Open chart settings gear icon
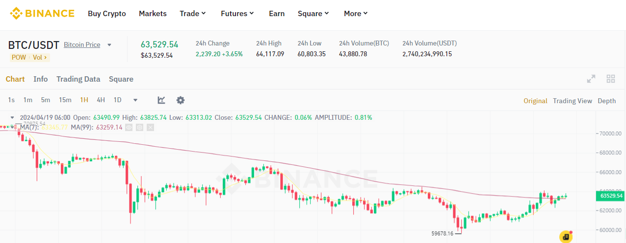 click(181, 100)
